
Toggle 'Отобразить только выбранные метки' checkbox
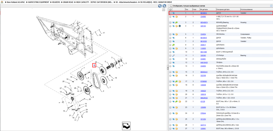click(x=171, y=6)
